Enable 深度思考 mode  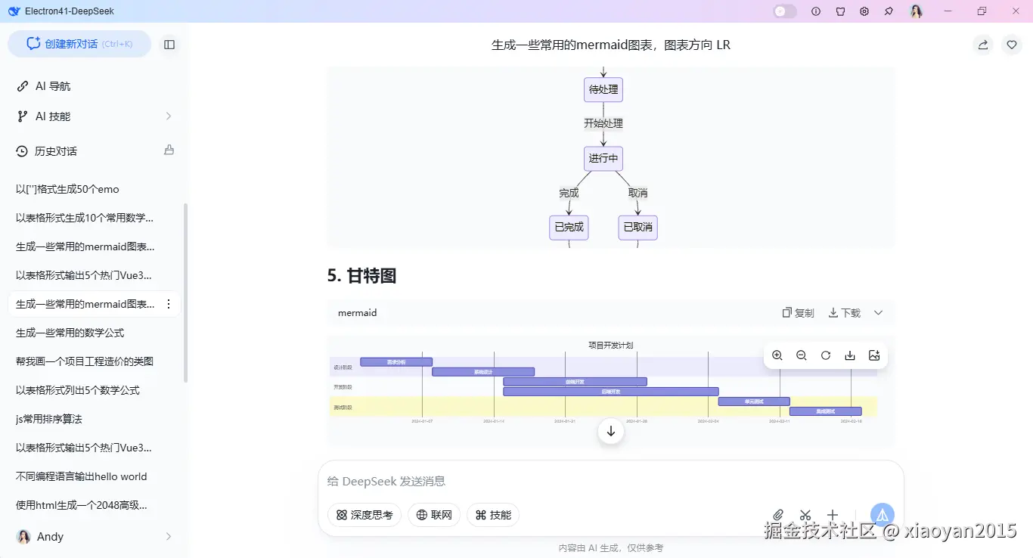pos(364,515)
